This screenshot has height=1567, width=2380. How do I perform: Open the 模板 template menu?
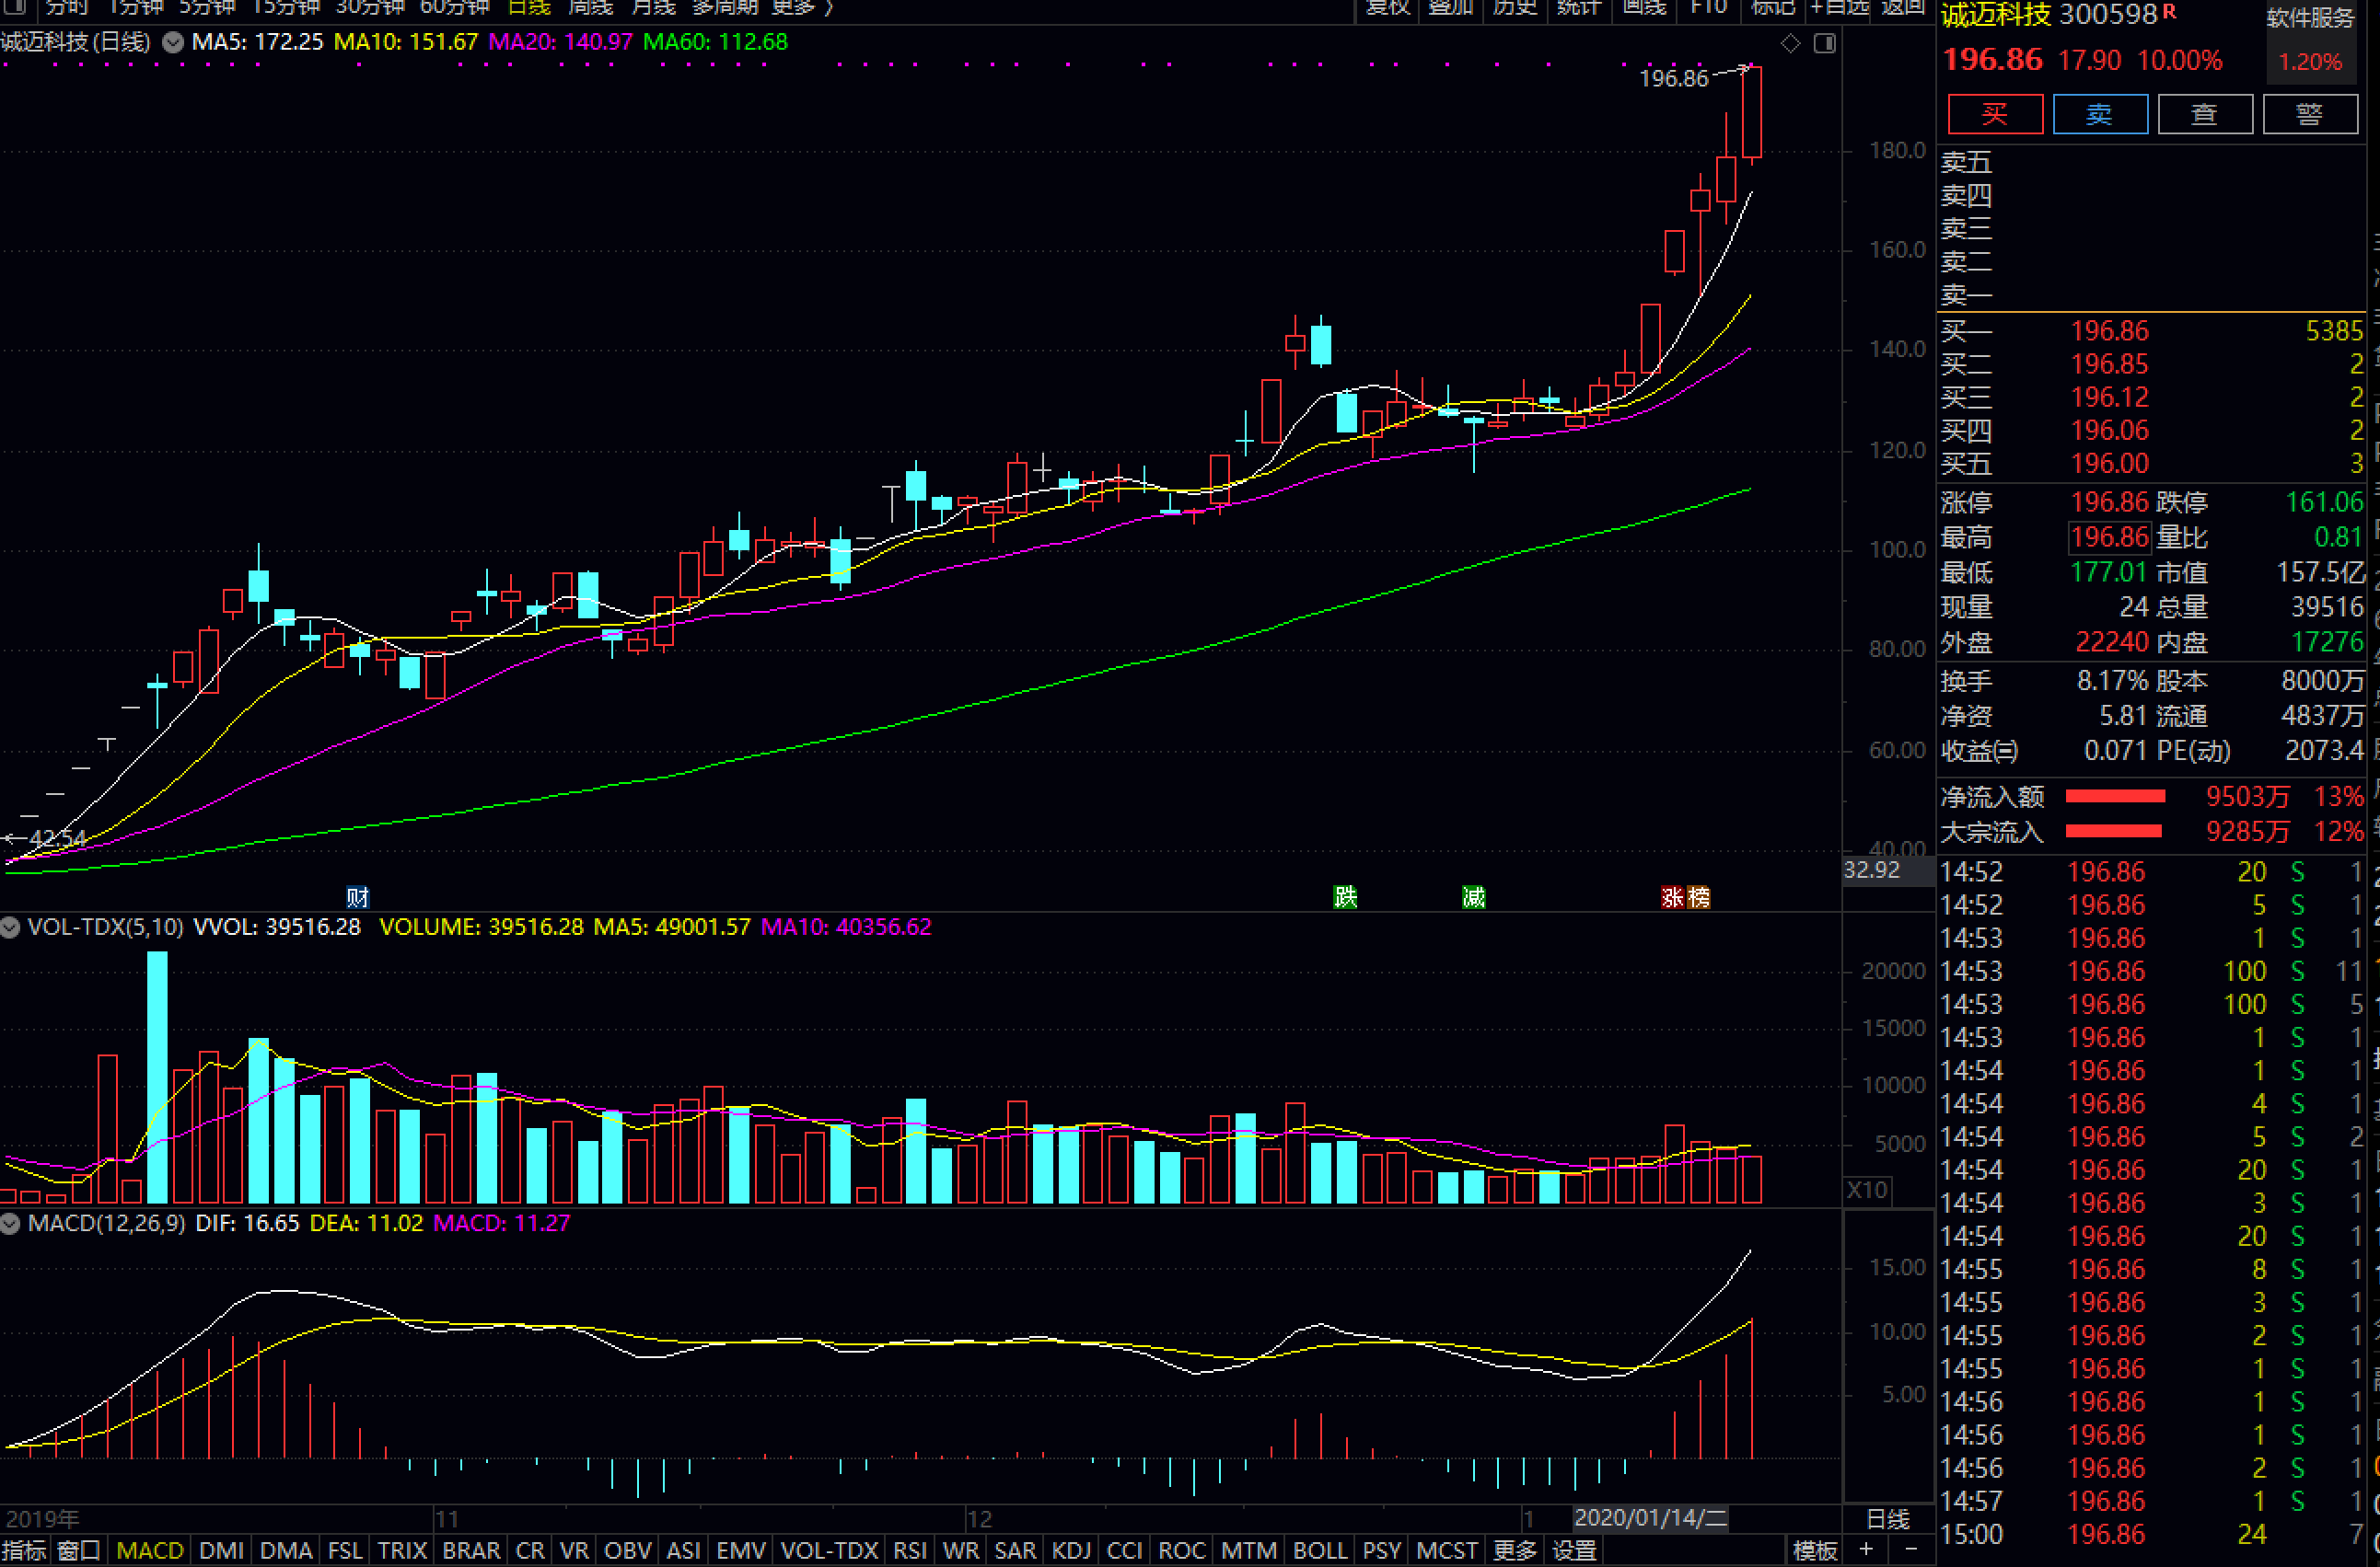coord(1815,1550)
